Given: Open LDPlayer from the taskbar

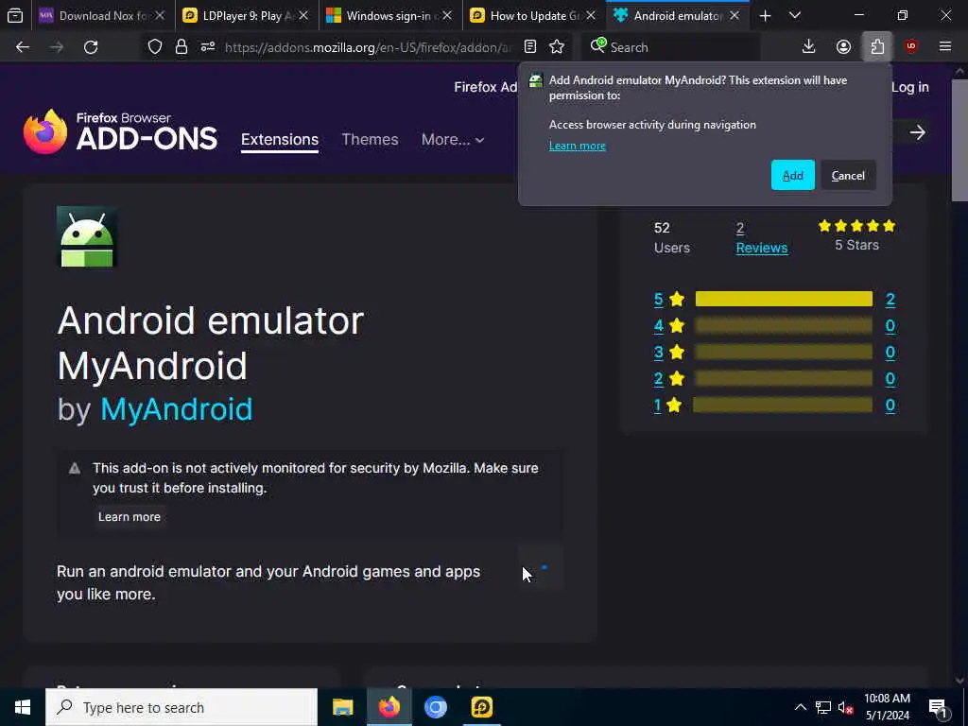Looking at the screenshot, I should click(x=481, y=707).
